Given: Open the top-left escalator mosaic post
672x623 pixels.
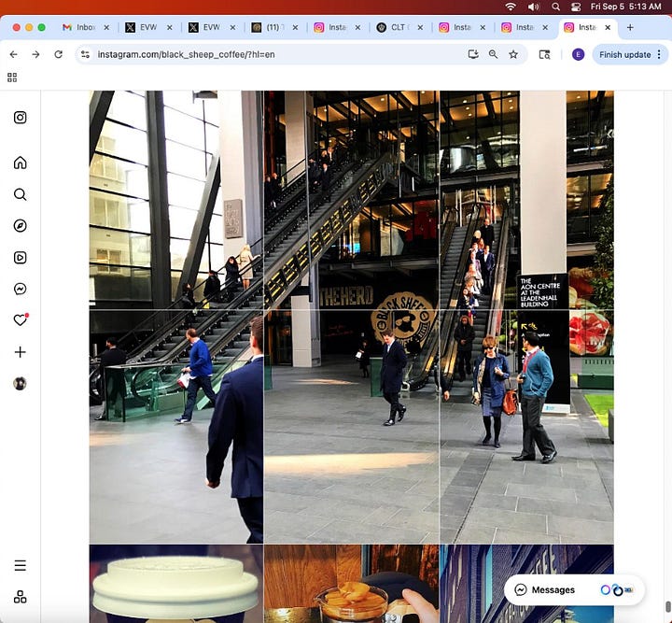Looking at the screenshot, I should pos(176,199).
